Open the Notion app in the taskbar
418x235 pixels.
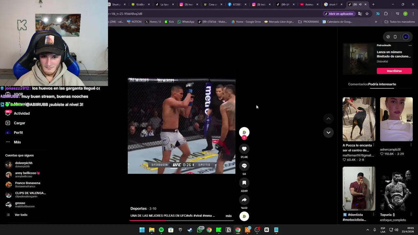pyautogui.click(x=229, y=230)
